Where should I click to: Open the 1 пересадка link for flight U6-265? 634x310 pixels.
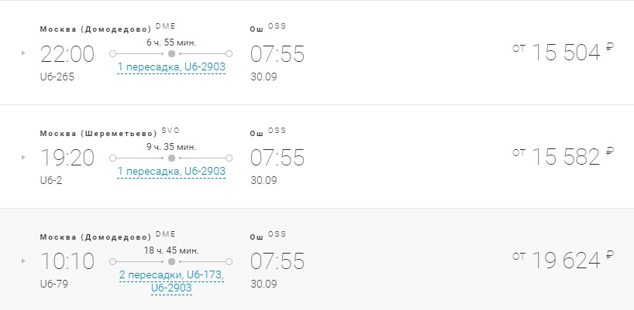point(171,67)
